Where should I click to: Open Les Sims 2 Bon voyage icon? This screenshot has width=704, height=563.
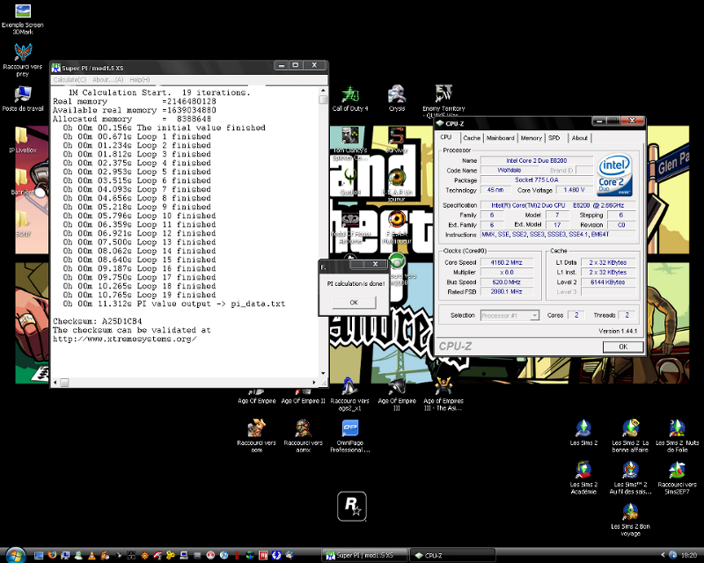click(630, 519)
